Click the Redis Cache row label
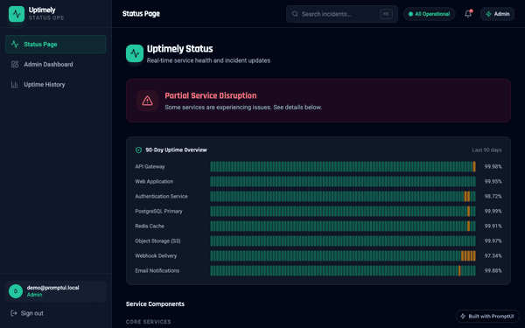Viewport: 525px width, 328px height. (150, 226)
